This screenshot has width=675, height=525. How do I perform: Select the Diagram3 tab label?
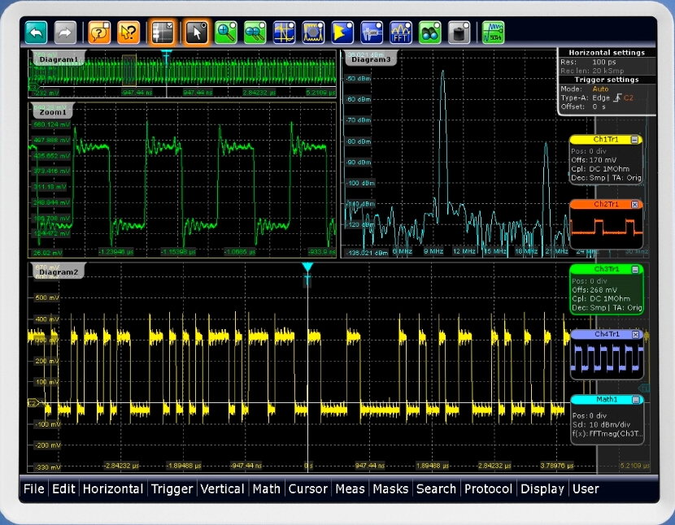pos(371,59)
